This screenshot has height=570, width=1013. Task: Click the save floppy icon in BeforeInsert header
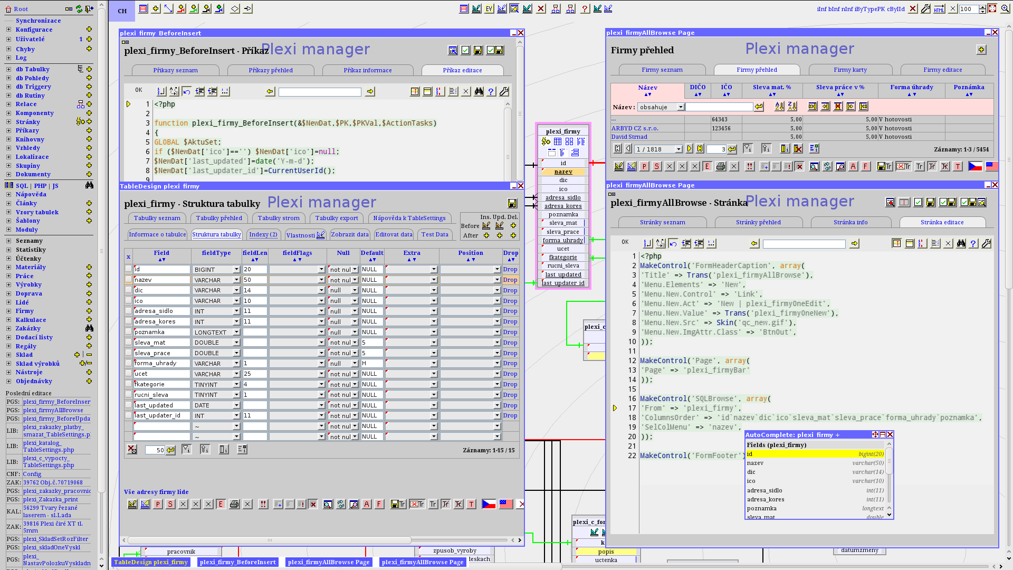478,50
